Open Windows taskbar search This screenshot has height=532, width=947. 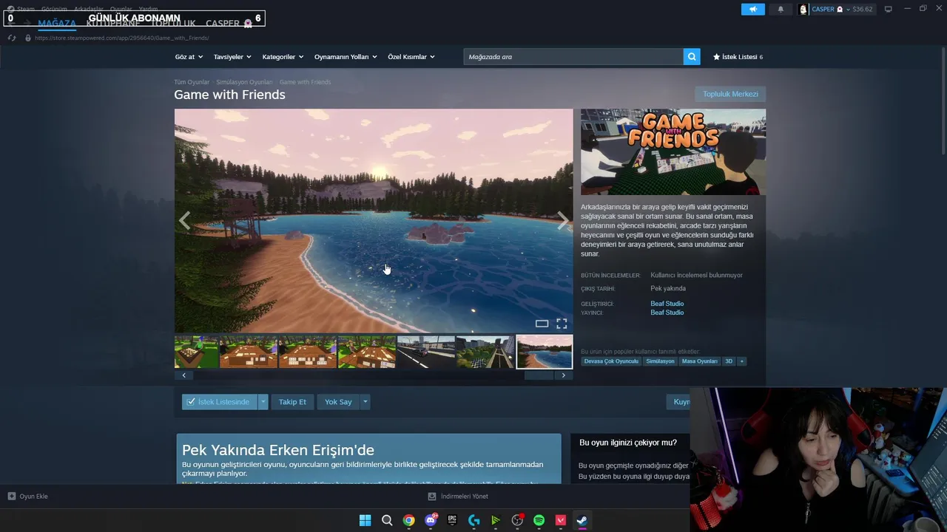pyautogui.click(x=387, y=520)
